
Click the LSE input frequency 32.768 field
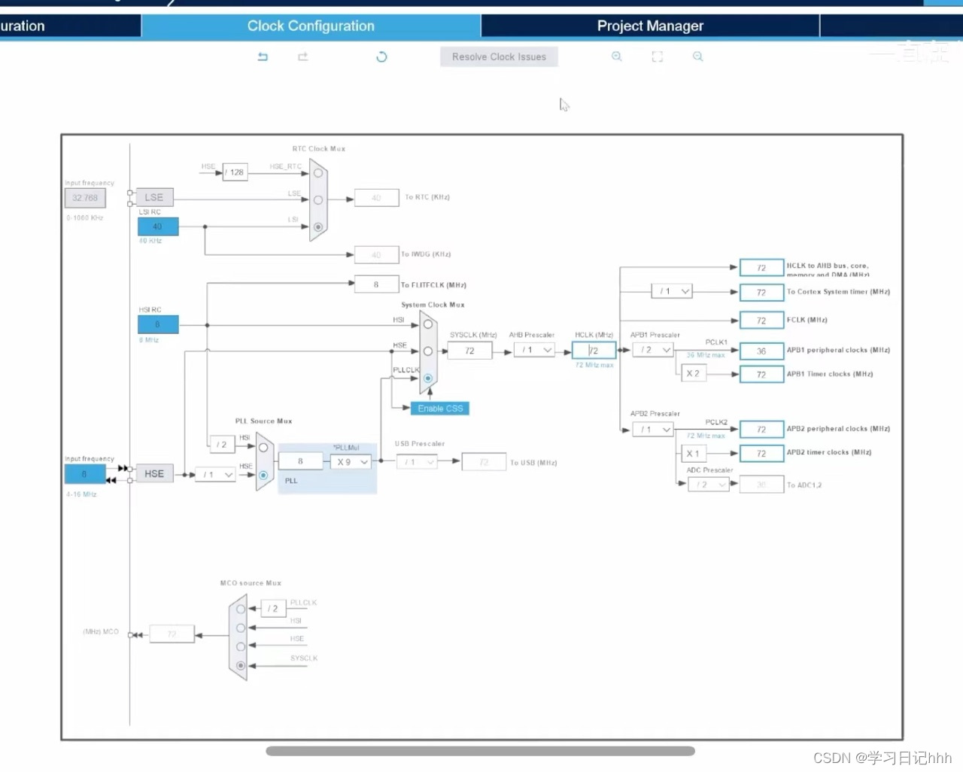coord(85,198)
